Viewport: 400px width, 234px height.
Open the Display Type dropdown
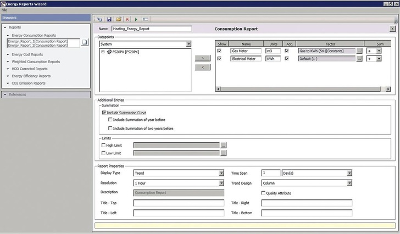pyautogui.click(x=221, y=173)
